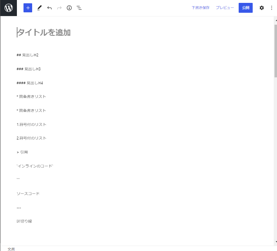Click the ソースコード paragraph
Viewport: 277px width, 251px height.
(x=28, y=194)
